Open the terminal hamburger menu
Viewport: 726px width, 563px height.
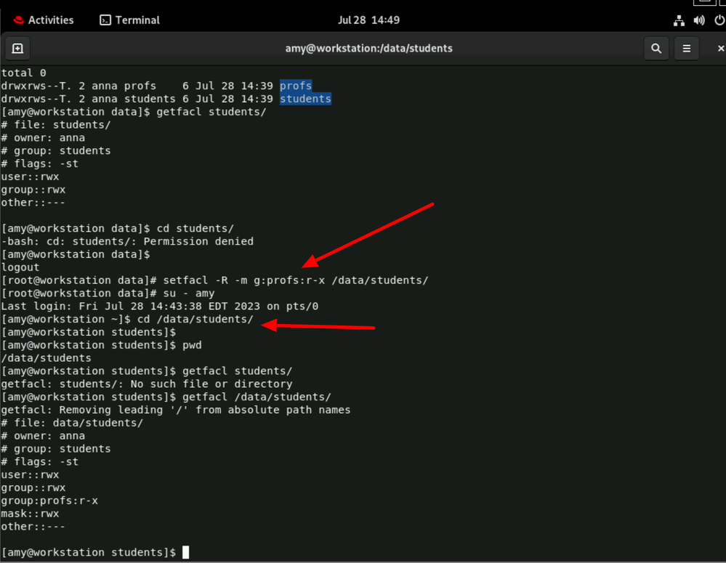click(x=687, y=49)
